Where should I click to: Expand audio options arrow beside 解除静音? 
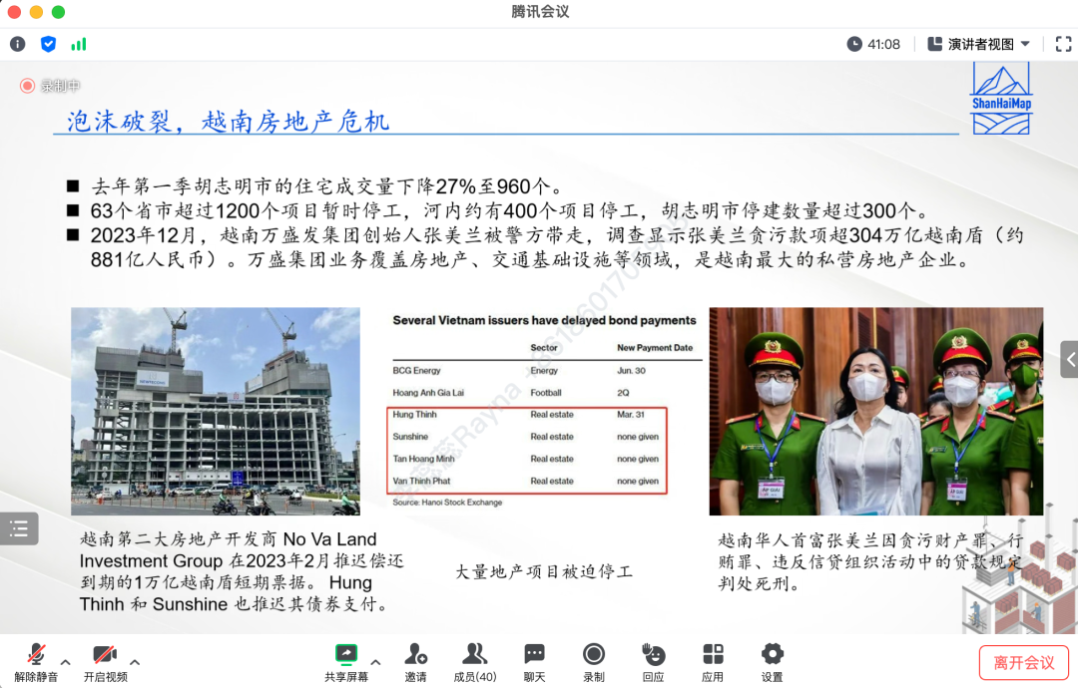tap(65, 663)
